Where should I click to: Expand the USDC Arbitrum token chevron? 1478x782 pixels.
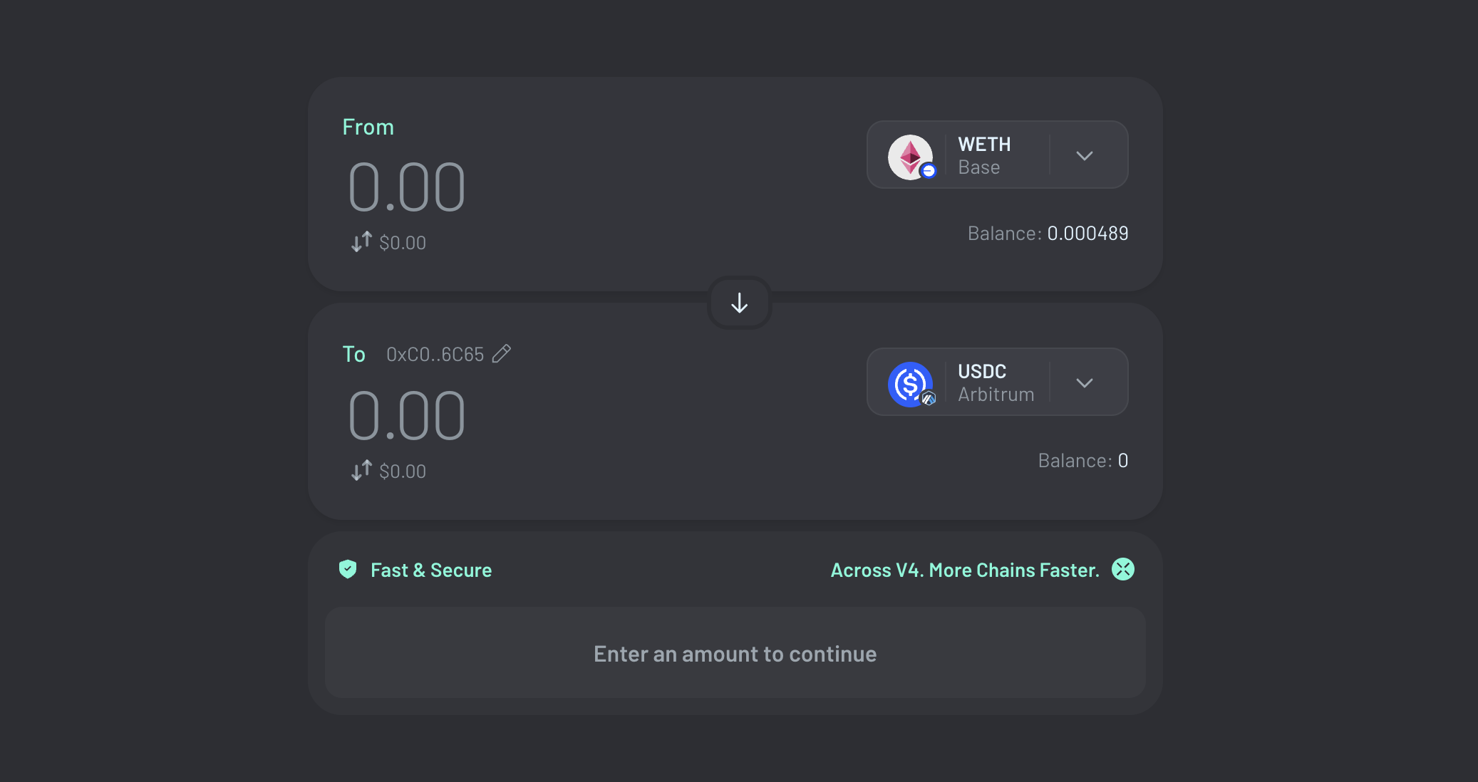click(1085, 383)
